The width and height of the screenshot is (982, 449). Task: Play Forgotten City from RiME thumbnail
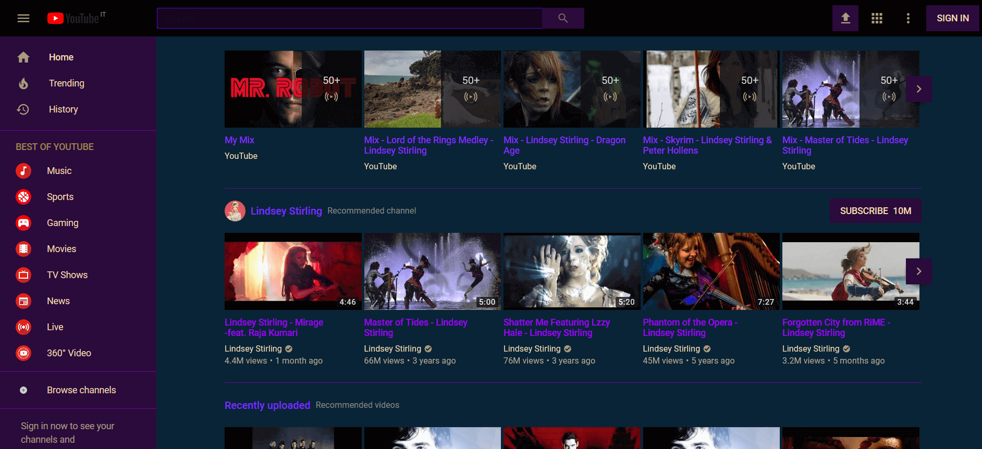(851, 271)
